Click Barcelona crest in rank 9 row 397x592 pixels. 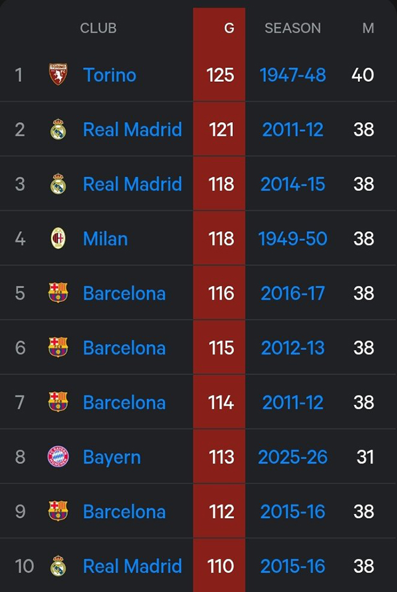[x=58, y=512]
